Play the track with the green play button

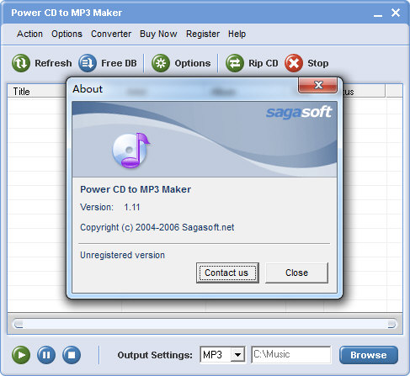[21, 355]
